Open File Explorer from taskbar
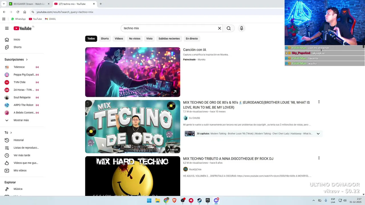Viewport: 365px width, 205px height. (x=157, y=200)
